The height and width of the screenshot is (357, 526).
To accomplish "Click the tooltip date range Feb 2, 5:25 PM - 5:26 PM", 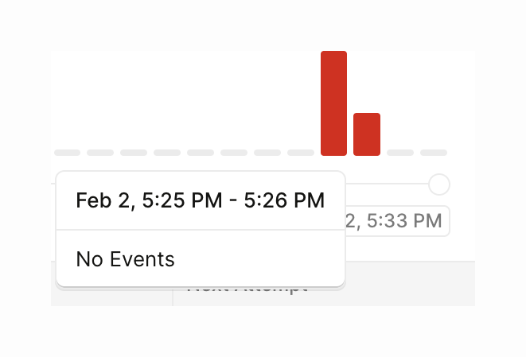I will pyautogui.click(x=200, y=200).
